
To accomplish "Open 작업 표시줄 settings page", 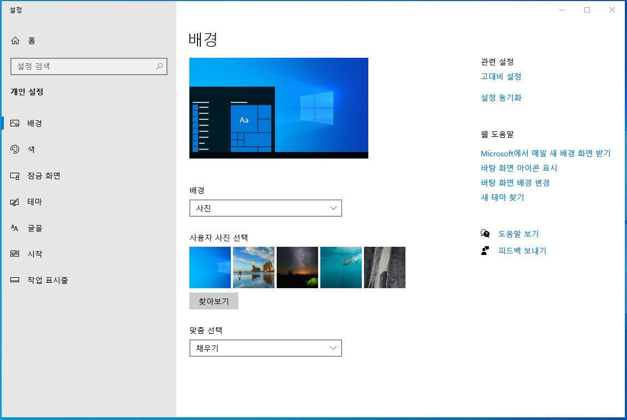I will 47,280.
